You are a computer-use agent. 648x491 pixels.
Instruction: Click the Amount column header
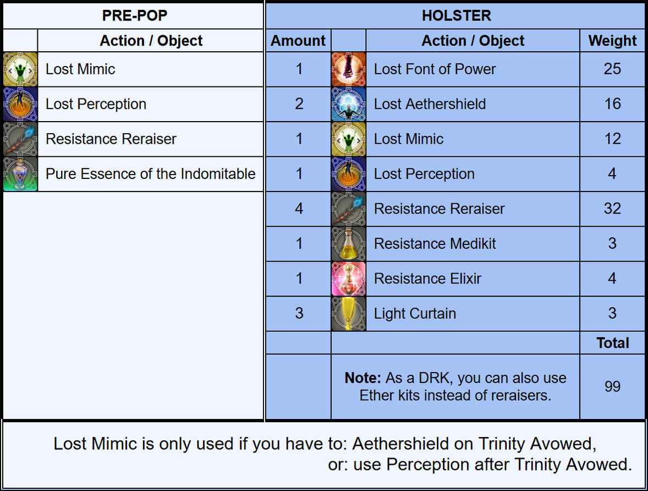[298, 41]
